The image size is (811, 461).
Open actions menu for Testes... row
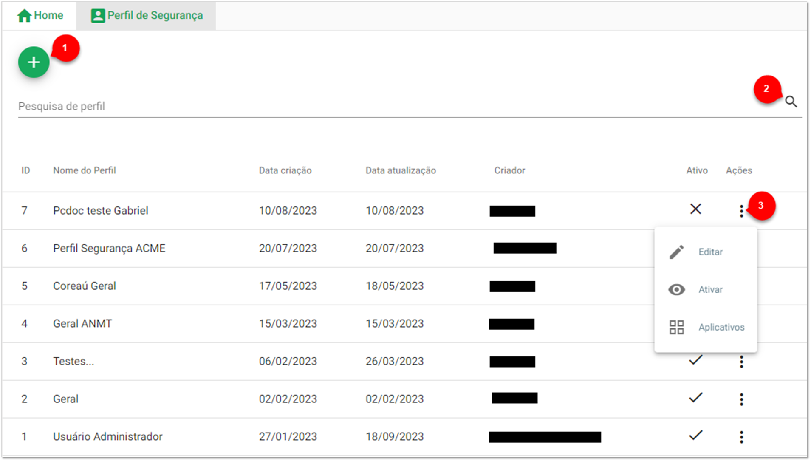tap(741, 362)
